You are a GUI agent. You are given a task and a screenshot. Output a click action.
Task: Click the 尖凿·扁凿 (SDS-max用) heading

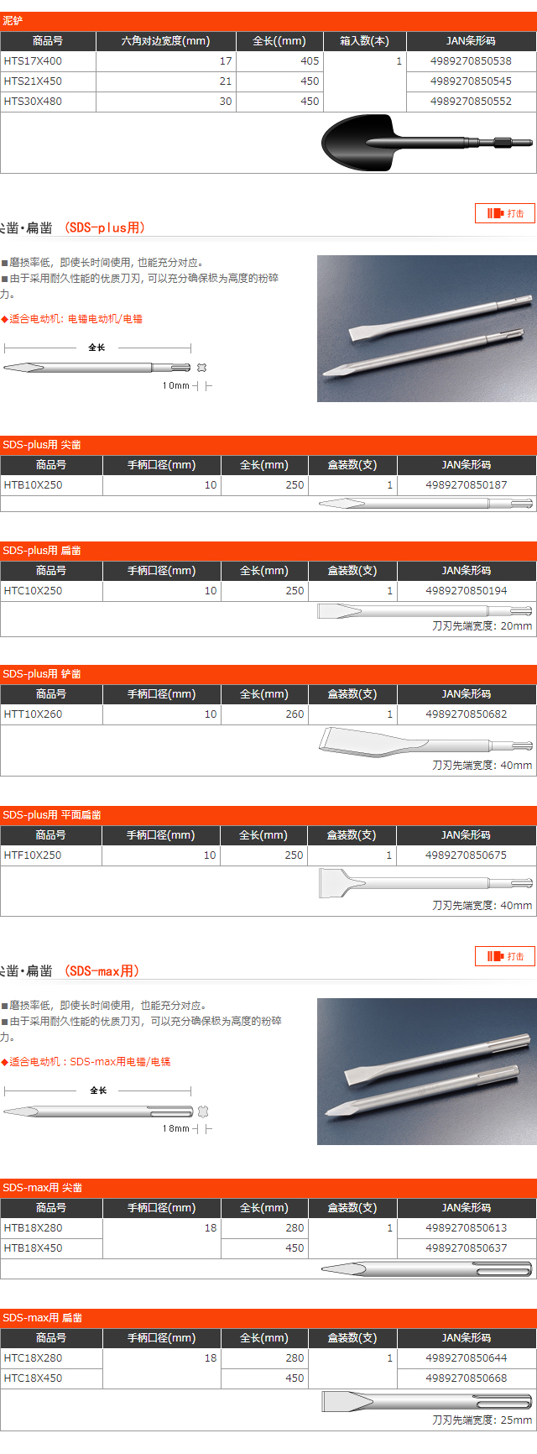(x=71, y=971)
